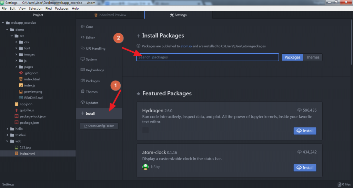Expand the css folder
353x188 pixels.
point(16,42)
